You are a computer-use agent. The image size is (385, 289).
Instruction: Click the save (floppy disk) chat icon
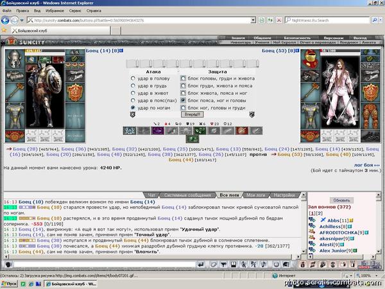coord(234,265)
